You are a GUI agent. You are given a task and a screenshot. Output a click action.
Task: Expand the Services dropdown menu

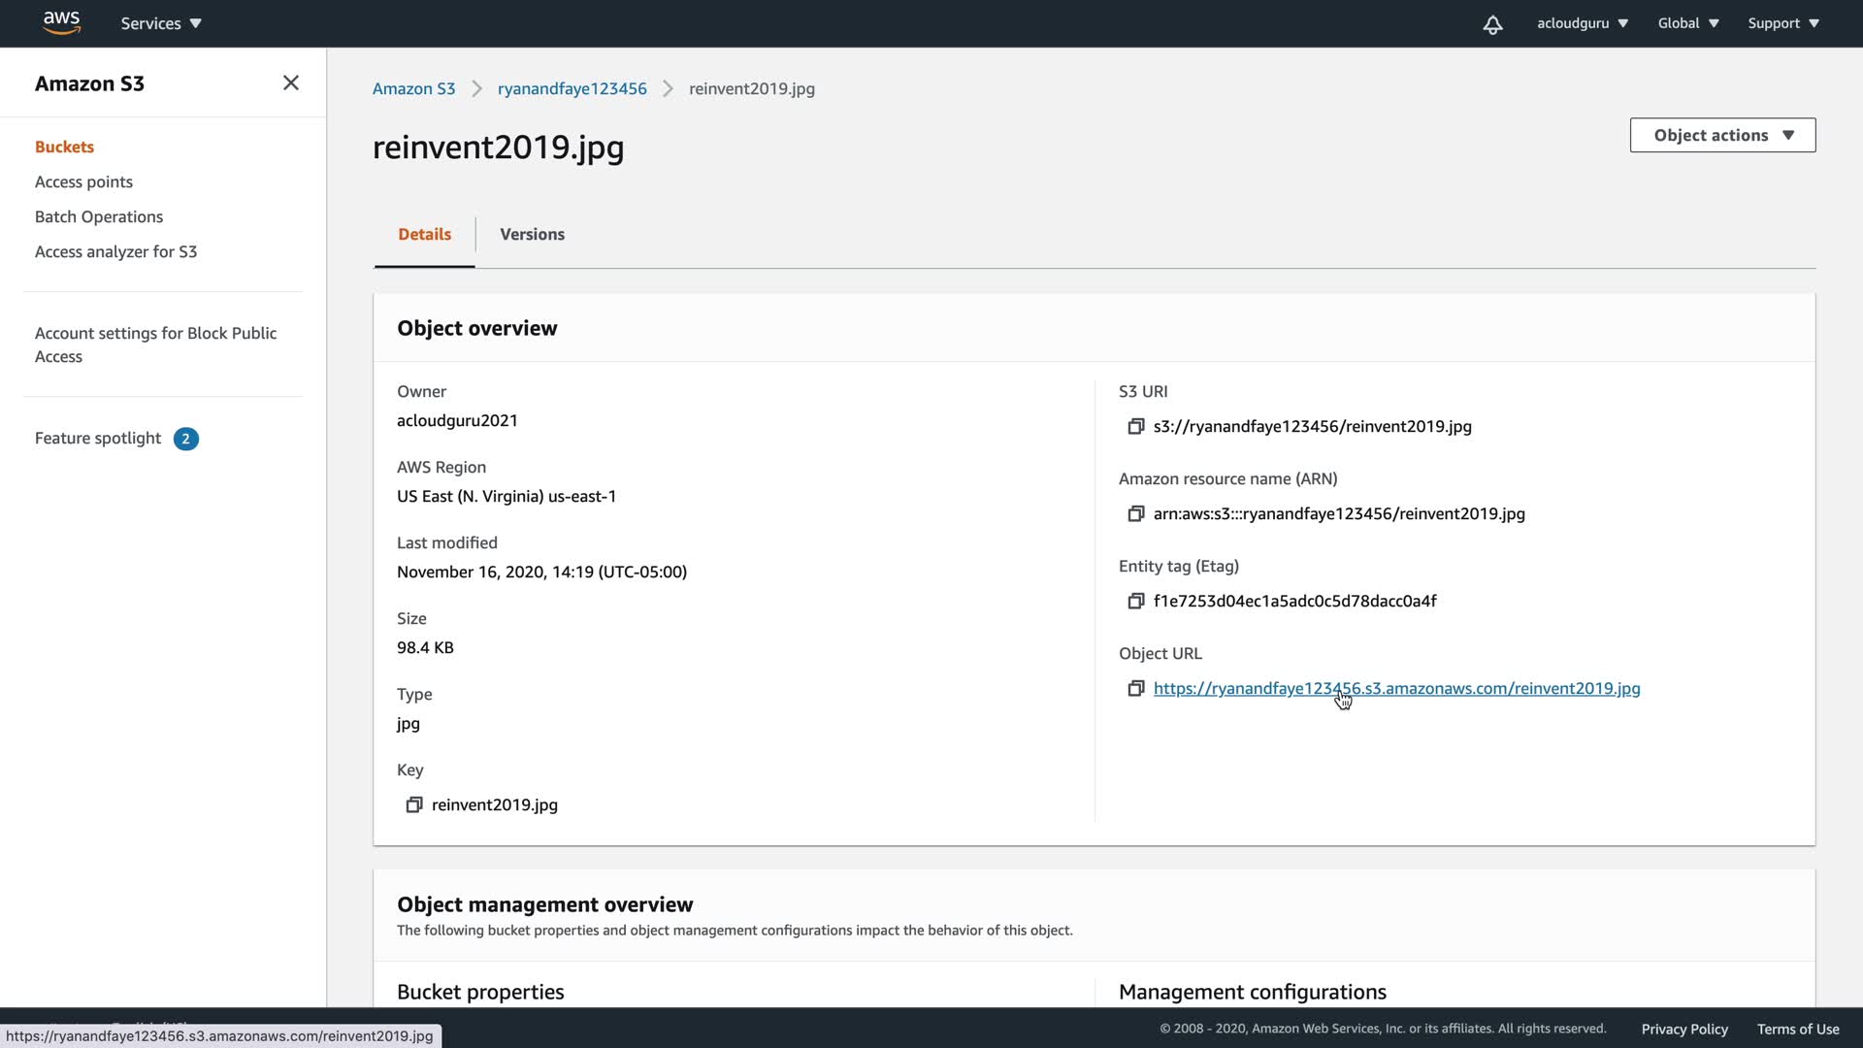161,23
